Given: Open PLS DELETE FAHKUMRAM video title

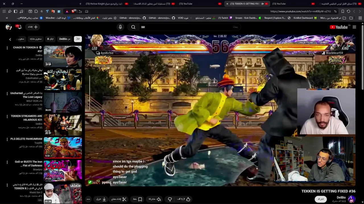Looking at the screenshot, I should 26,139.
